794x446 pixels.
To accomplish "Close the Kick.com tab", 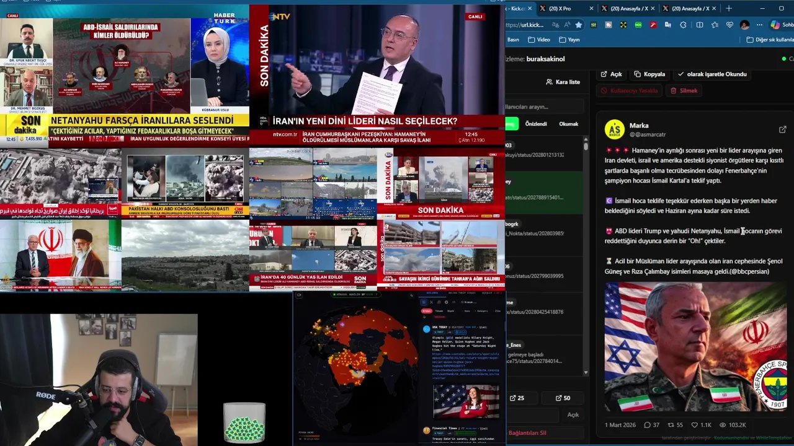I will tap(530, 9).
